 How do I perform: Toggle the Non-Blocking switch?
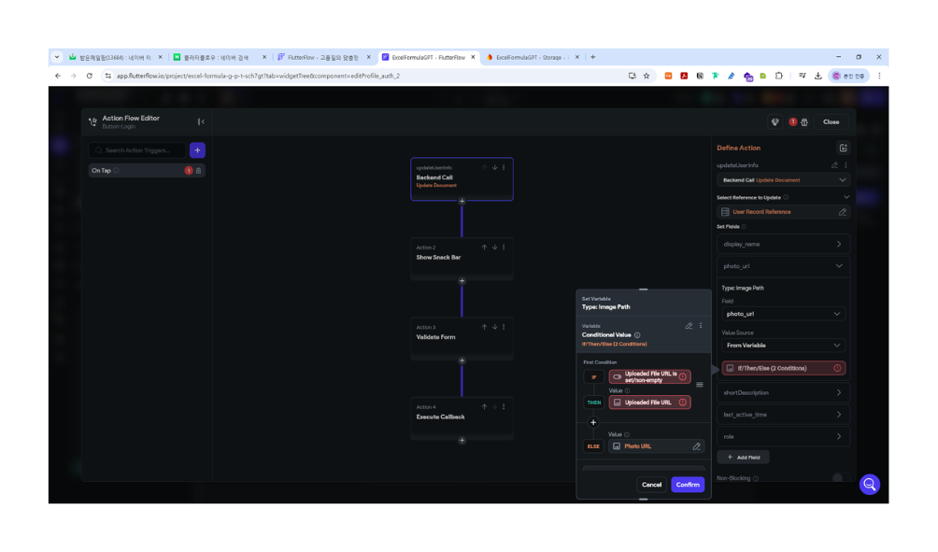840,478
